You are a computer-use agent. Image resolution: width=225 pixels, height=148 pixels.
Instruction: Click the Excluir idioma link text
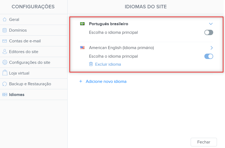pos(108,64)
